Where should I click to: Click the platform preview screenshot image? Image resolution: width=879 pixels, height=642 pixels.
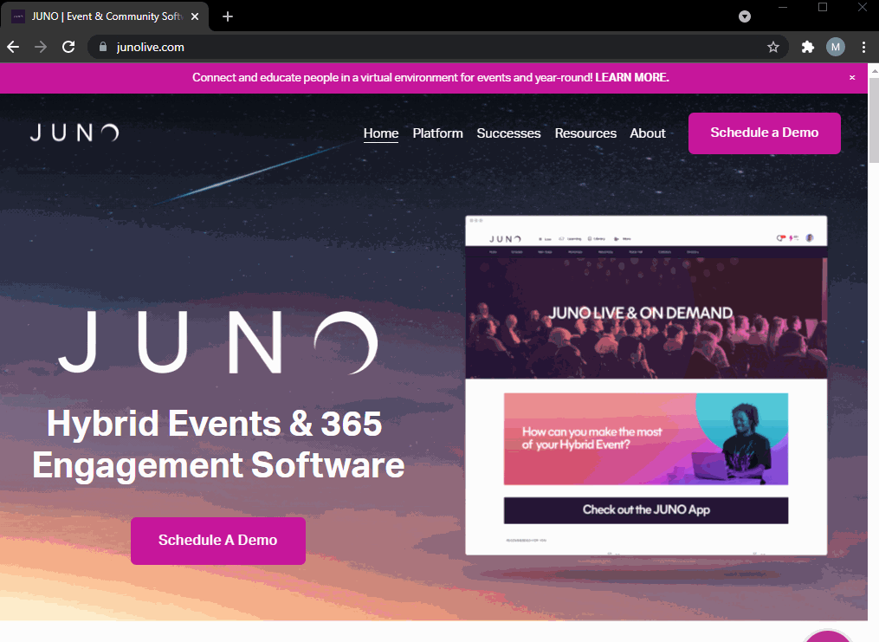(646, 386)
